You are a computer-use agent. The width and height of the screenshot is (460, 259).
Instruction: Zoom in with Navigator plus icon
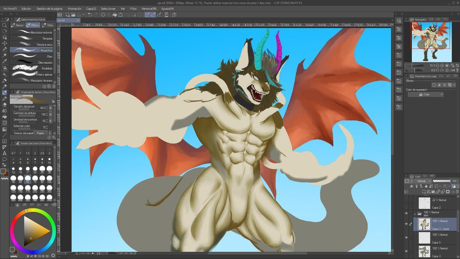(442, 65)
